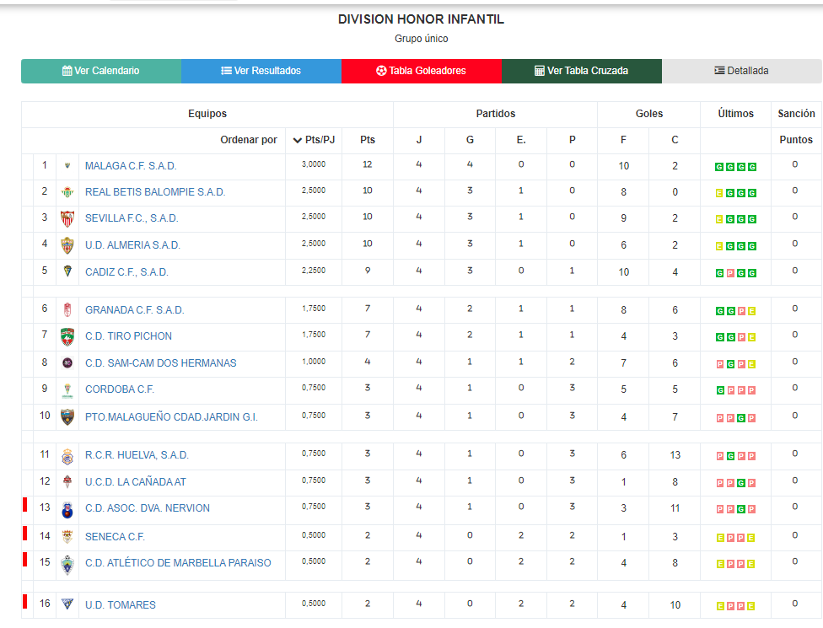Open SEVILLA F.C., S.A.D. link
Viewport: 823px width, 628px height.
pos(132,219)
